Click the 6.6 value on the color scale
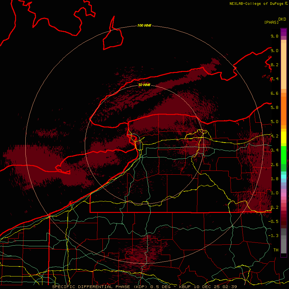The image size is (289, 289). coord(275,93)
